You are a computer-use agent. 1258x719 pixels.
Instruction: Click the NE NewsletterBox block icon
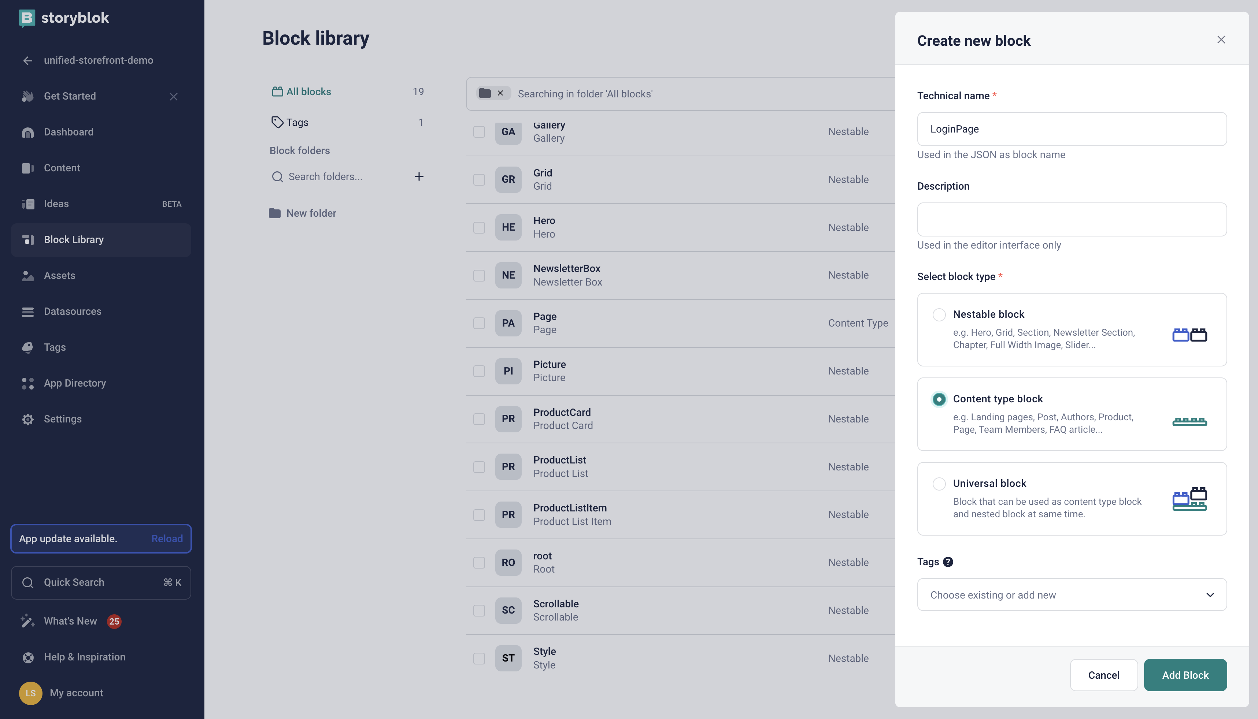pyautogui.click(x=508, y=276)
